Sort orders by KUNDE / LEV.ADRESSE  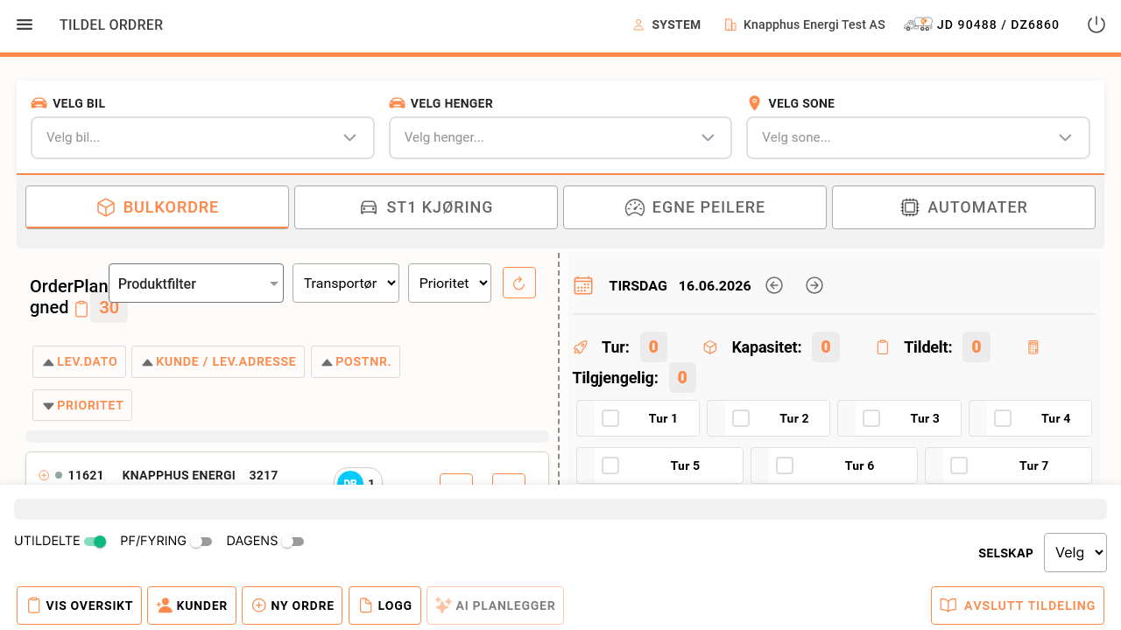point(219,361)
